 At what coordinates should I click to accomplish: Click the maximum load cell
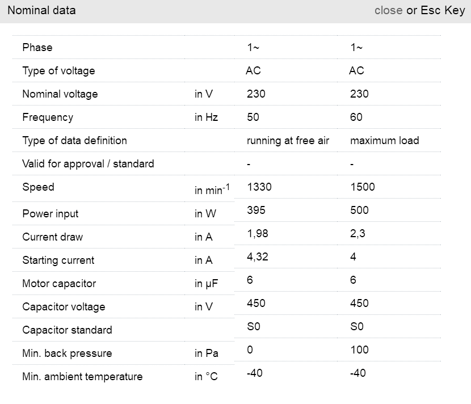click(x=384, y=141)
